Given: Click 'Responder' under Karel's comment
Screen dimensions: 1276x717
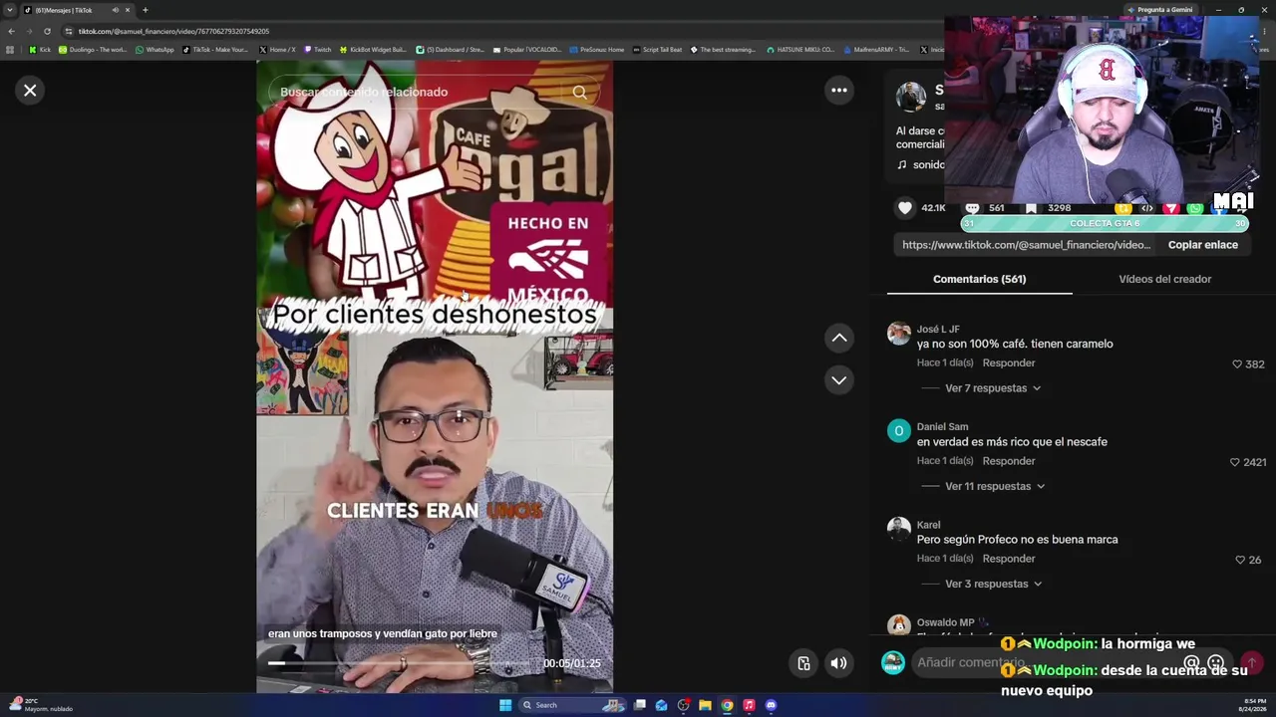Looking at the screenshot, I should [1009, 559].
